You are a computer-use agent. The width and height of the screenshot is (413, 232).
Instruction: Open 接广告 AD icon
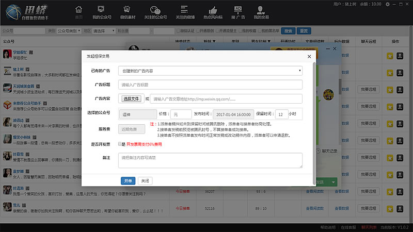pyautogui.click(x=238, y=12)
